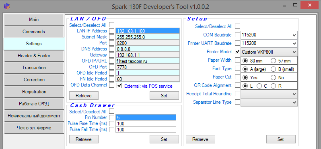Click Set in the LAN/OFD section
Image resolution: width=321 pixels, height=149 pixels.
point(164,96)
